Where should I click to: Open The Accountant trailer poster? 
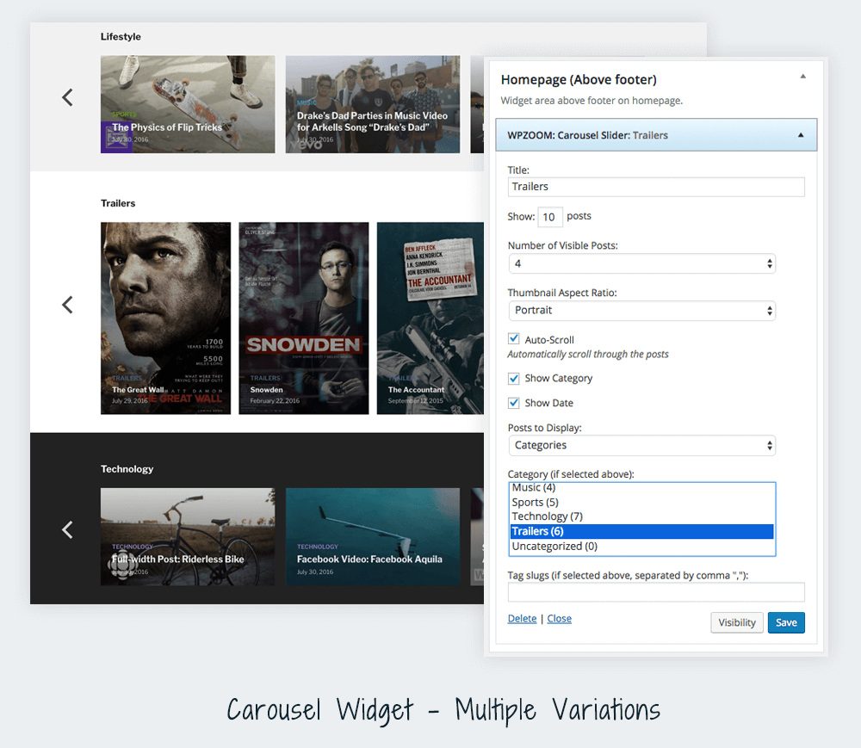pos(430,318)
